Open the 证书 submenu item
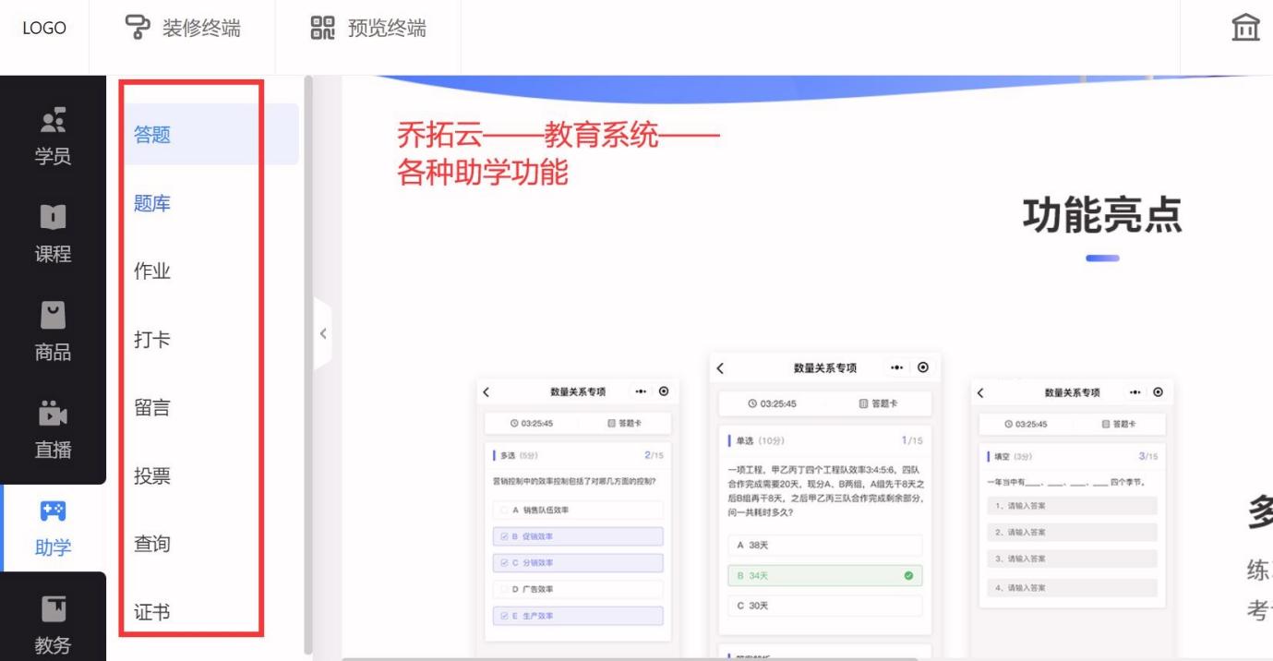Image resolution: width=1273 pixels, height=661 pixels. [x=152, y=612]
